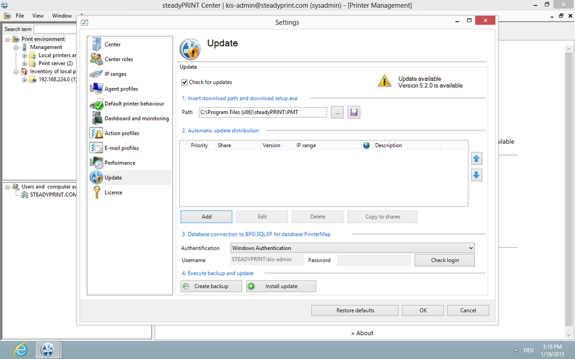Select the E-mail profiles icon

96,148
